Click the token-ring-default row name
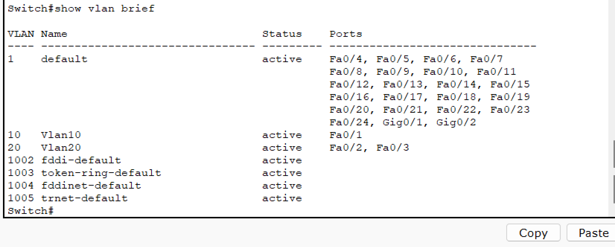This screenshot has height=247, width=615. pos(101,173)
